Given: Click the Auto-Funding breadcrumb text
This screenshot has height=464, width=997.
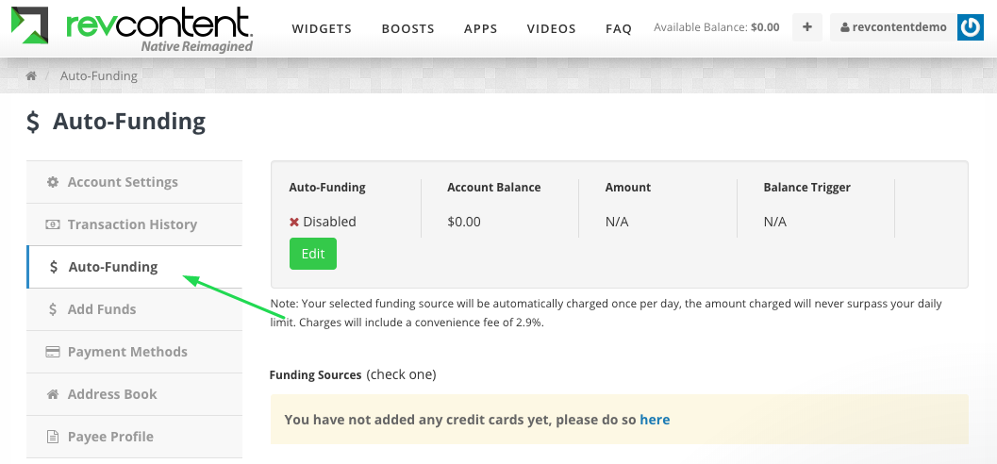Looking at the screenshot, I should [98, 75].
